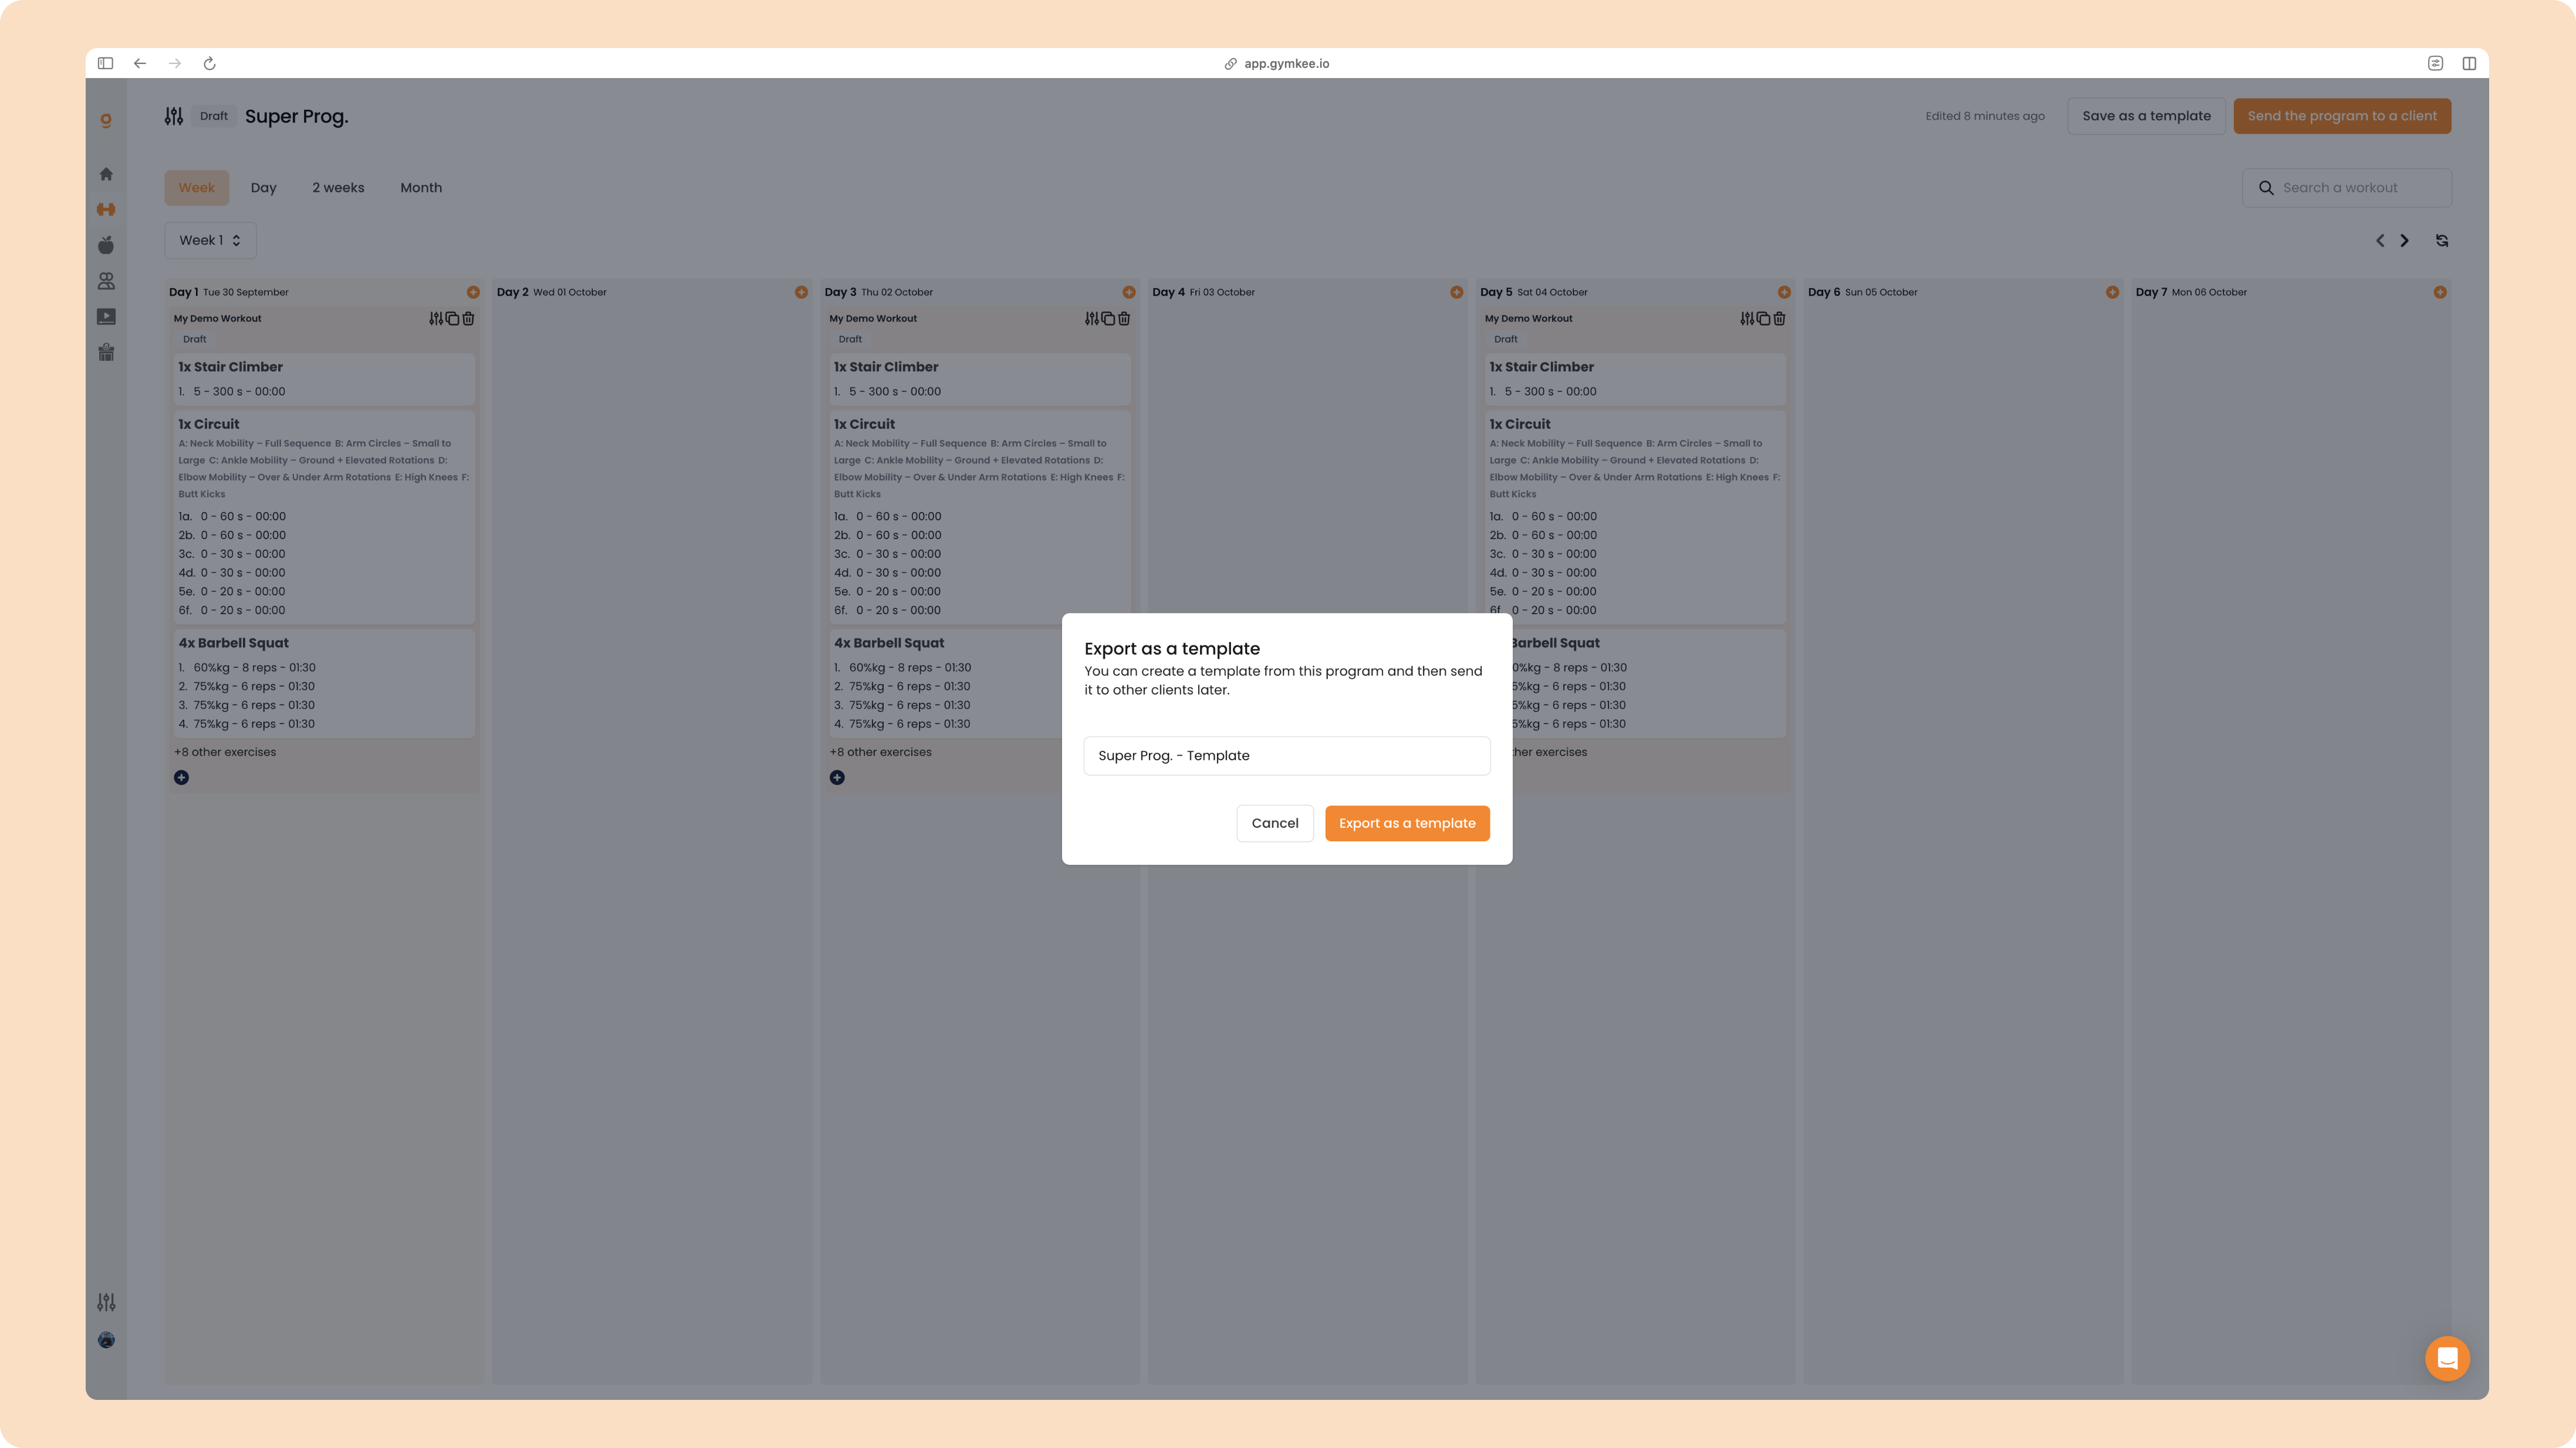Delete Day 1 My Demo Workout
Image resolution: width=2576 pixels, height=1448 pixels.
[468, 318]
